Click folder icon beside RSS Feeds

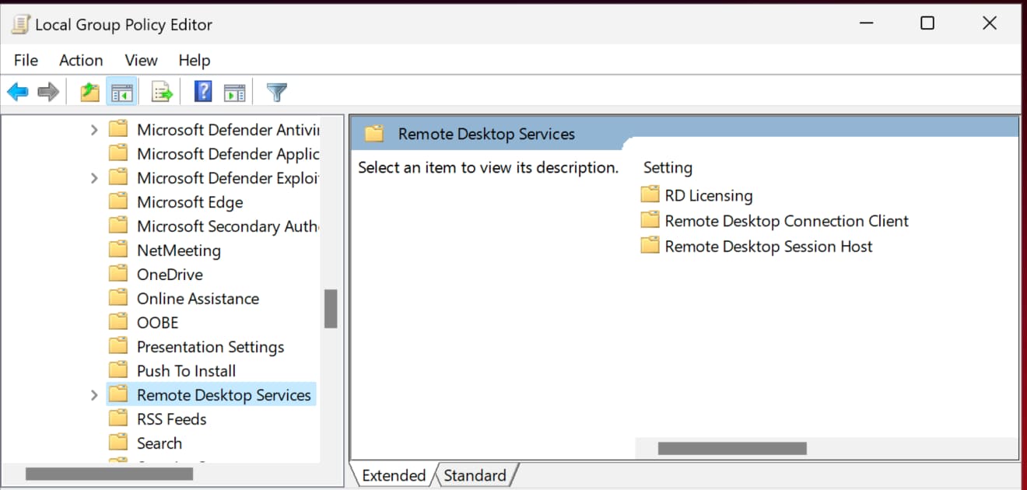118,418
